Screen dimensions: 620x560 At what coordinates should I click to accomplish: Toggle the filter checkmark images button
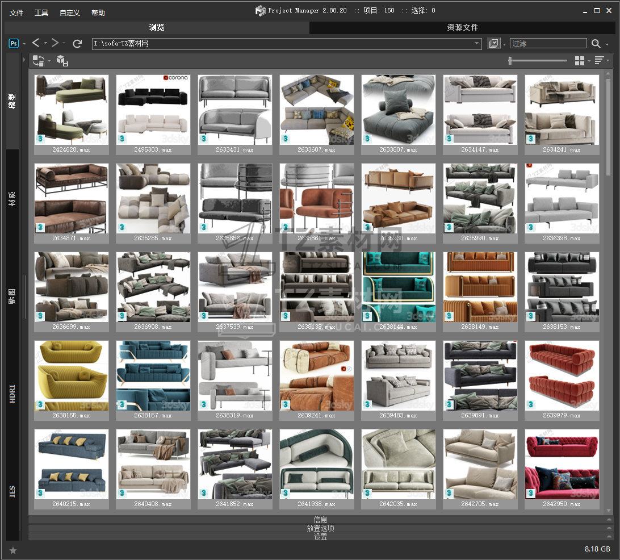point(493,44)
